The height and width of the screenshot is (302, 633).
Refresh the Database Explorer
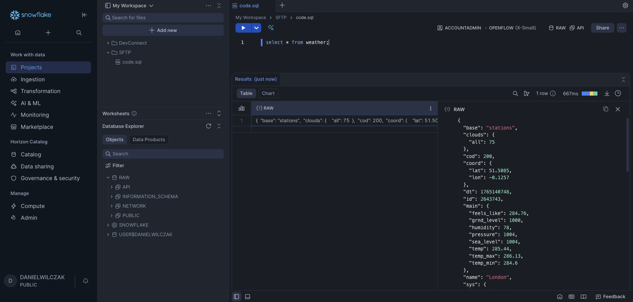208,126
